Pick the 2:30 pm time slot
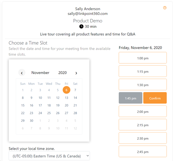Viewport: 173px width, 161px height. tap(143, 138)
